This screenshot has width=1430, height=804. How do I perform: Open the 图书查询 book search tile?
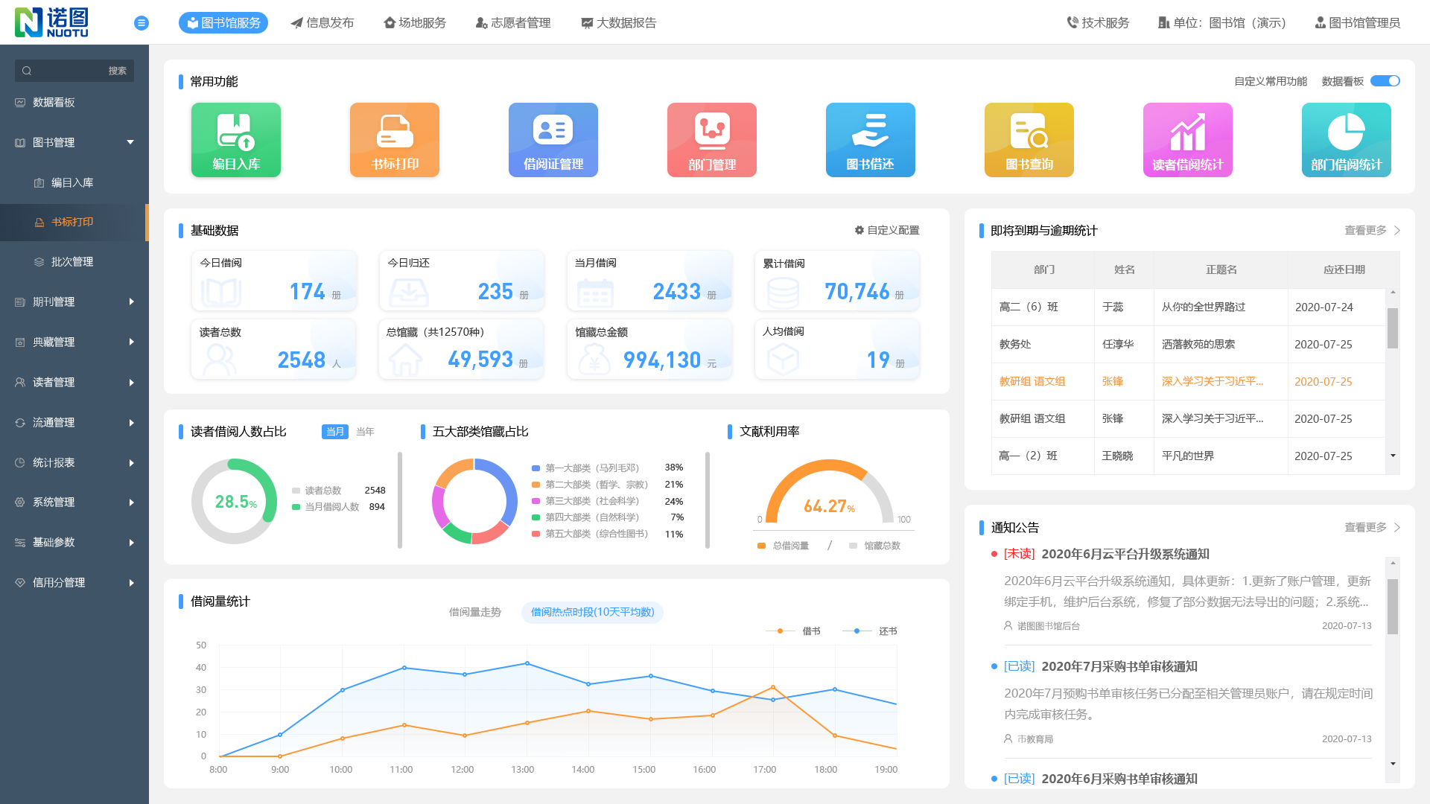point(1029,140)
